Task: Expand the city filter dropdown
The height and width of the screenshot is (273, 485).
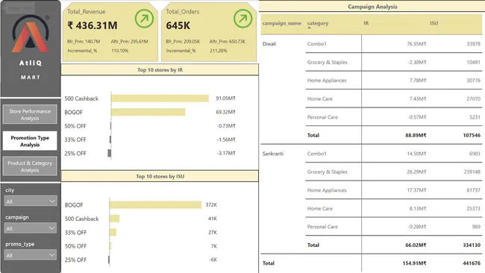Action: (x=31, y=201)
